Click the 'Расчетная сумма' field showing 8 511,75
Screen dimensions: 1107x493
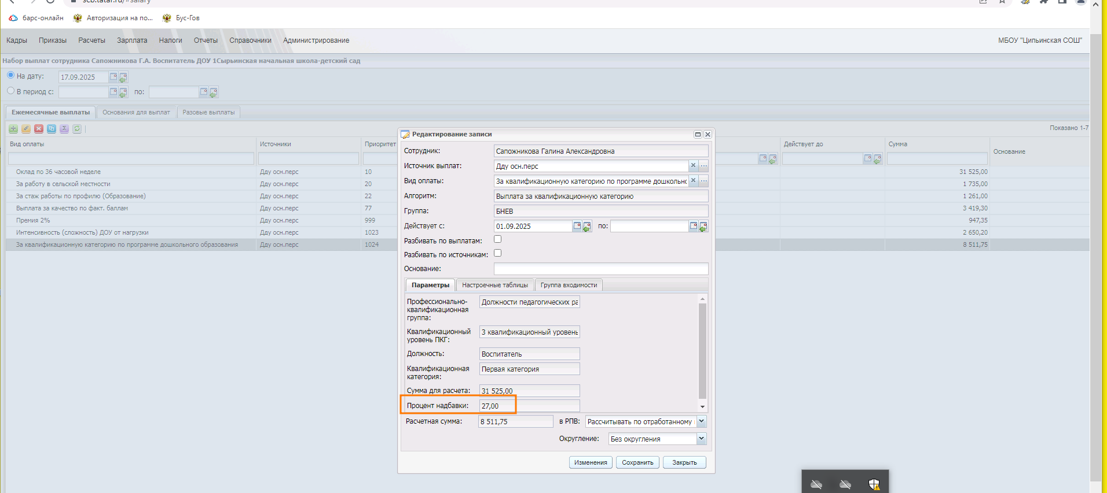[516, 421]
